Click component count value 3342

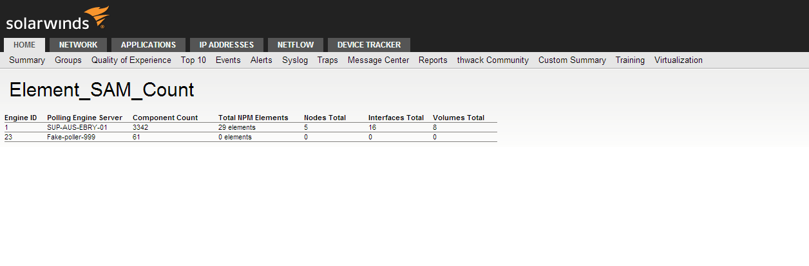(x=140, y=127)
